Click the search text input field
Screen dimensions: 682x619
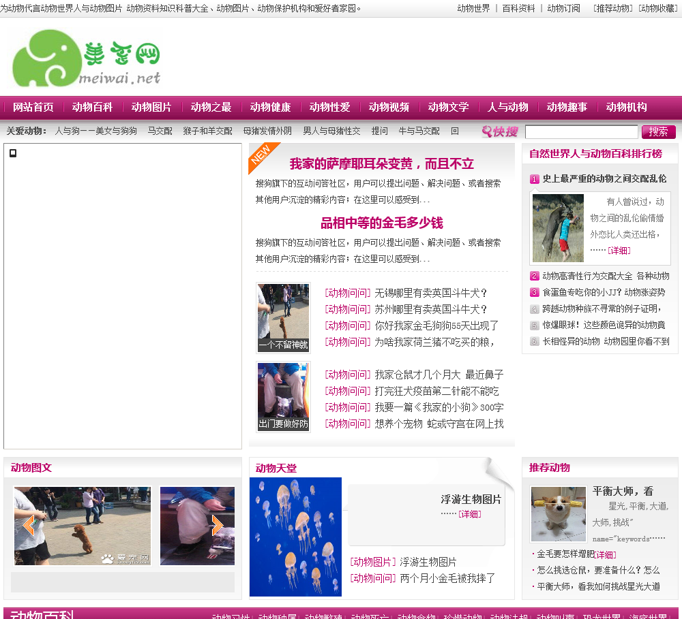pos(582,131)
